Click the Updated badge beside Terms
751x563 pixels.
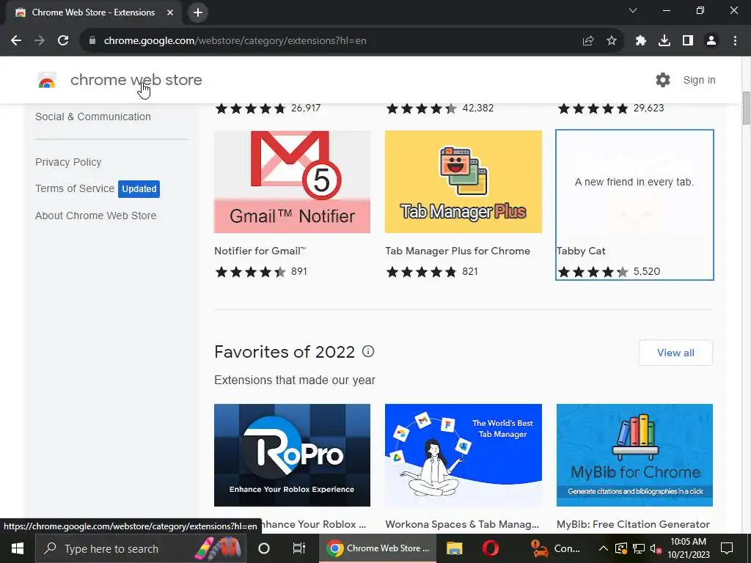point(139,188)
